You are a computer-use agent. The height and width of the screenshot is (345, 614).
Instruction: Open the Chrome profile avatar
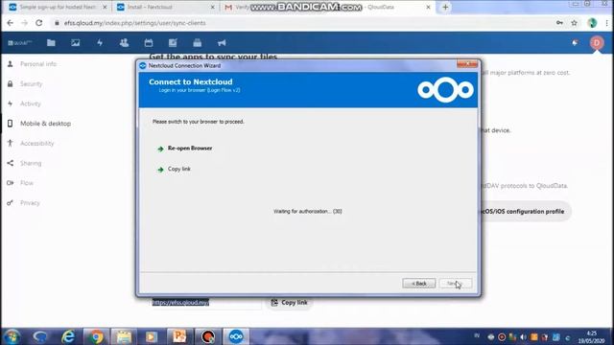point(592,23)
